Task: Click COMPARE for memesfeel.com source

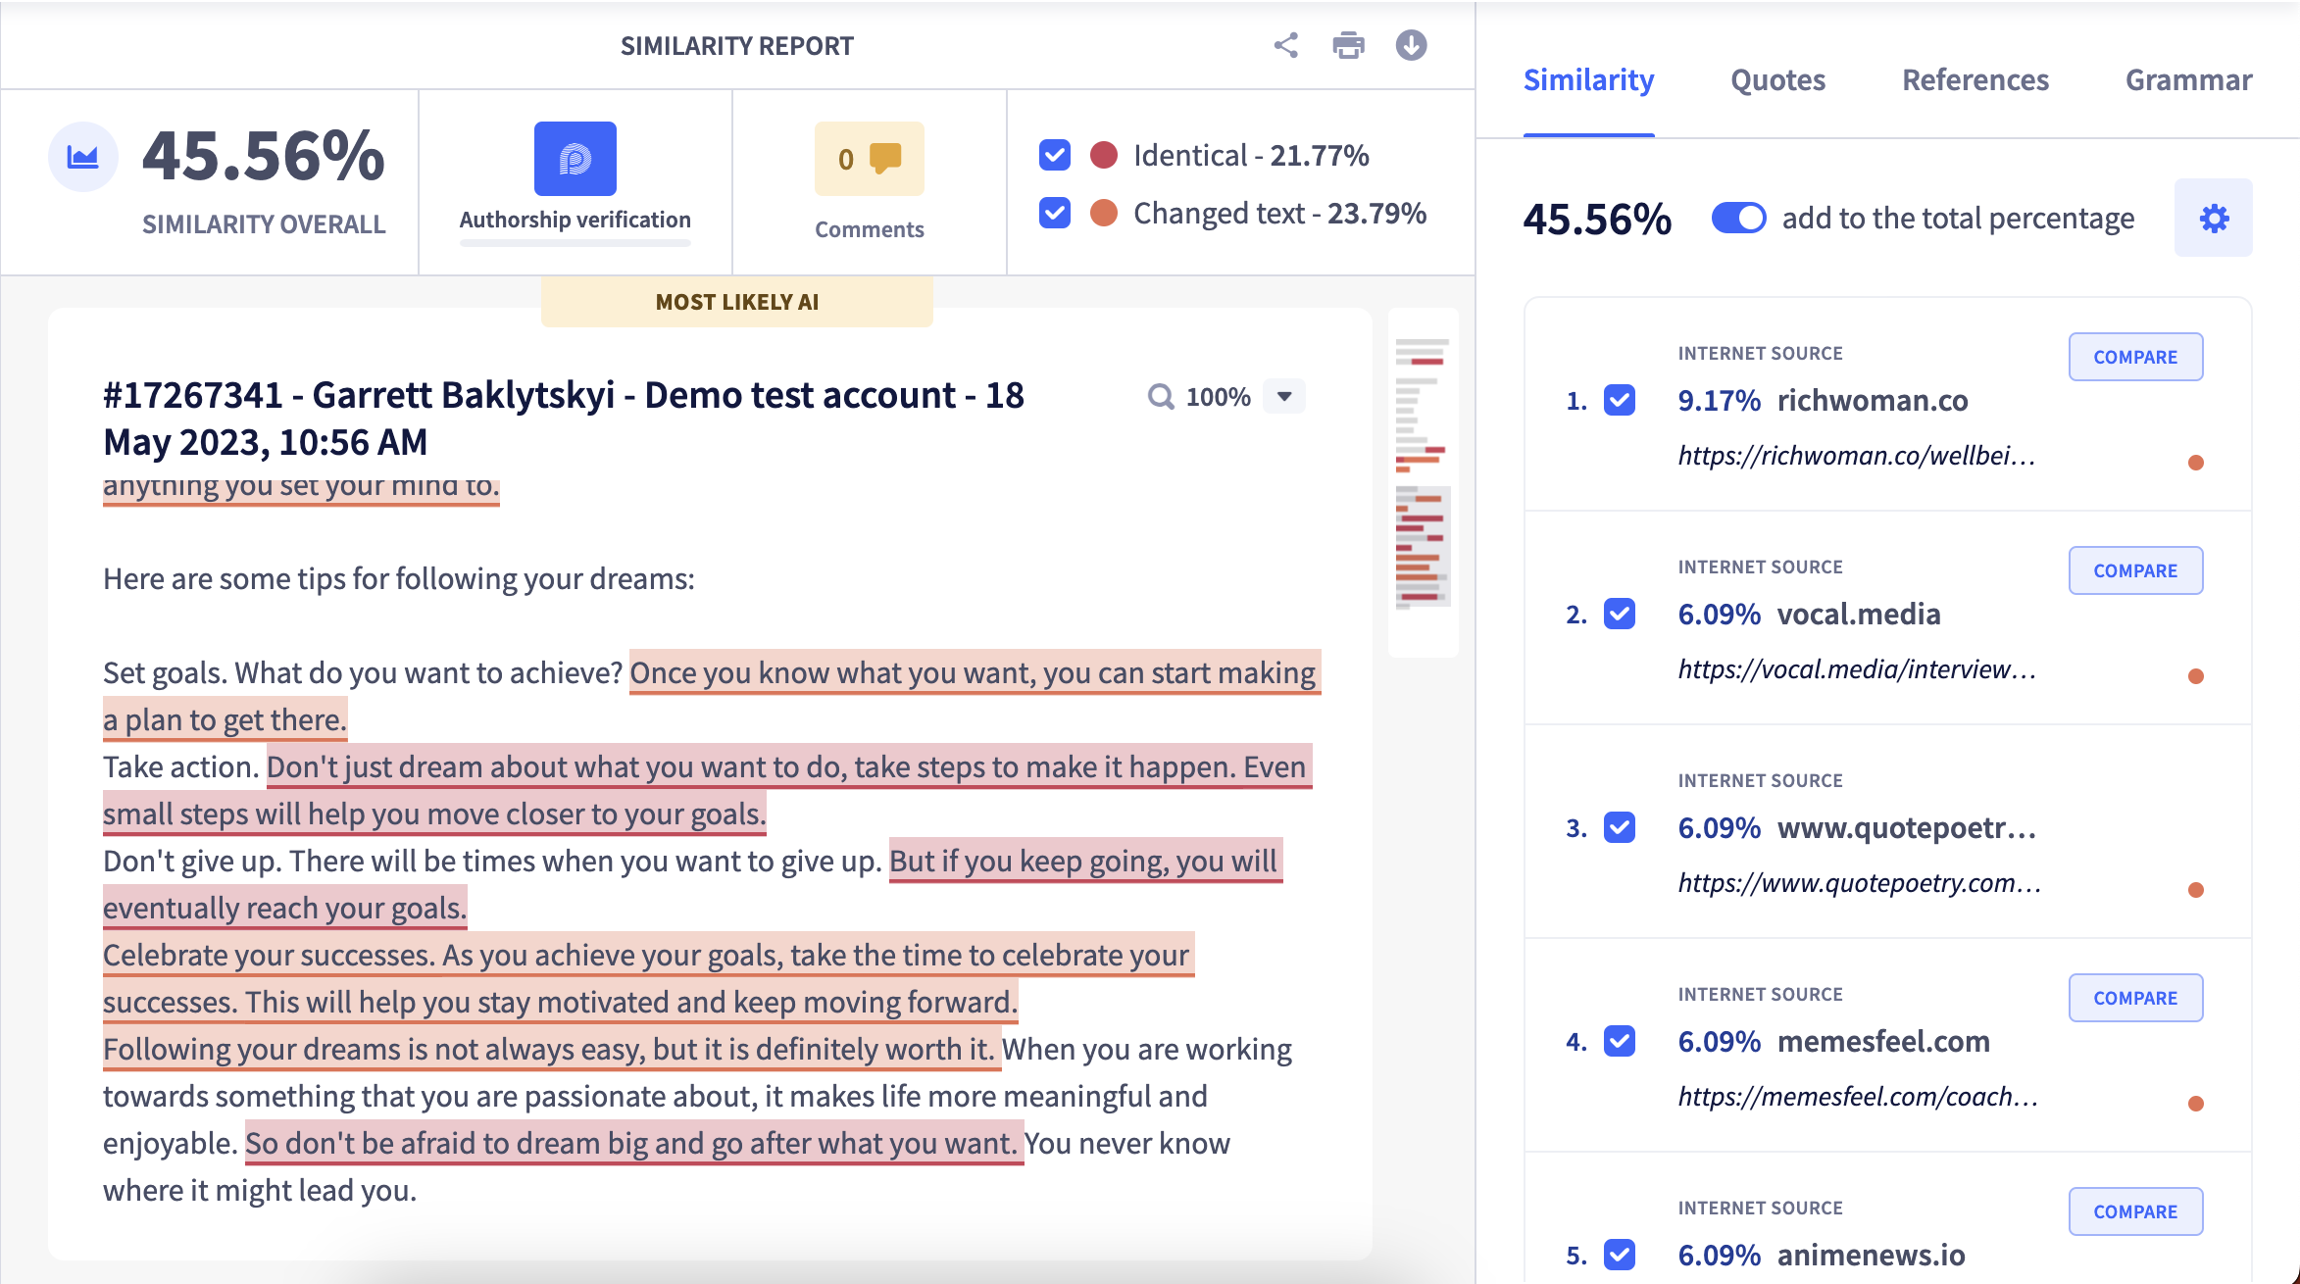Action: (x=2135, y=998)
